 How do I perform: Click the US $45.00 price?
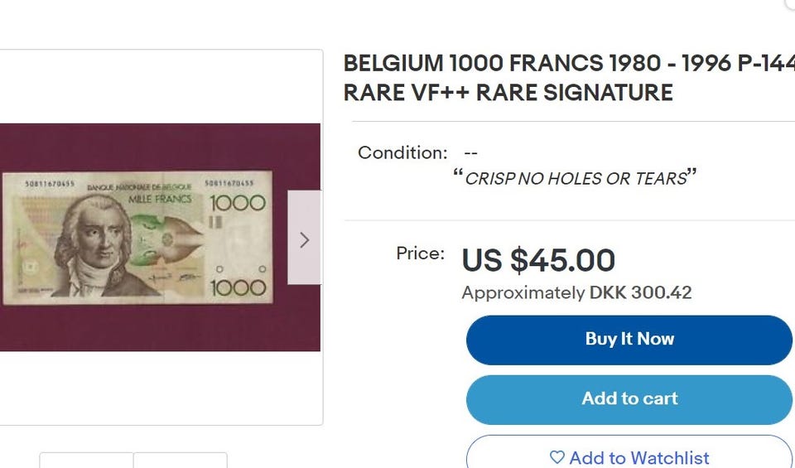(538, 260)
